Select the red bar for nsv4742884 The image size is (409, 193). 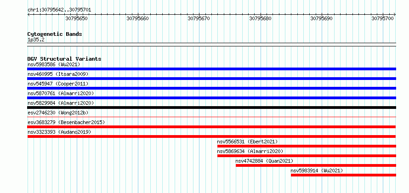[316, 165]
